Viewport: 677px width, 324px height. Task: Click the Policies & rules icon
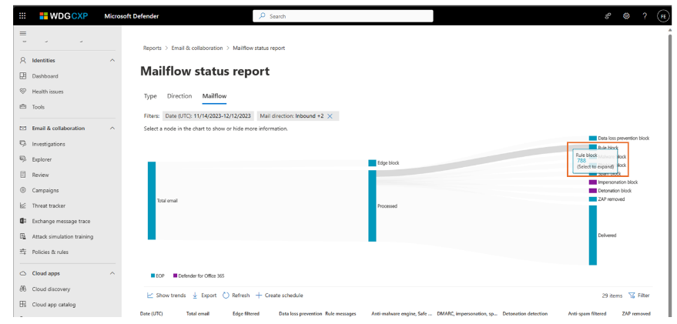coord(23,252)
